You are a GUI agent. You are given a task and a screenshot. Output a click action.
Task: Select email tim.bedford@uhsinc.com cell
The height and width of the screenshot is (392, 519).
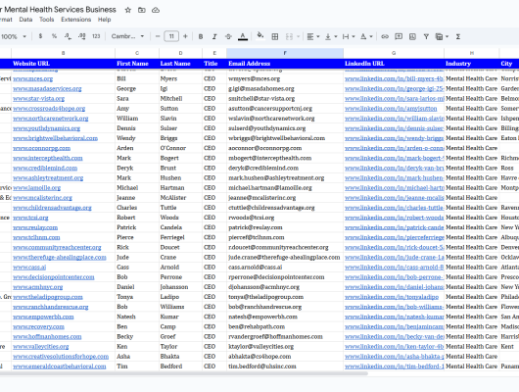point(285,367)
